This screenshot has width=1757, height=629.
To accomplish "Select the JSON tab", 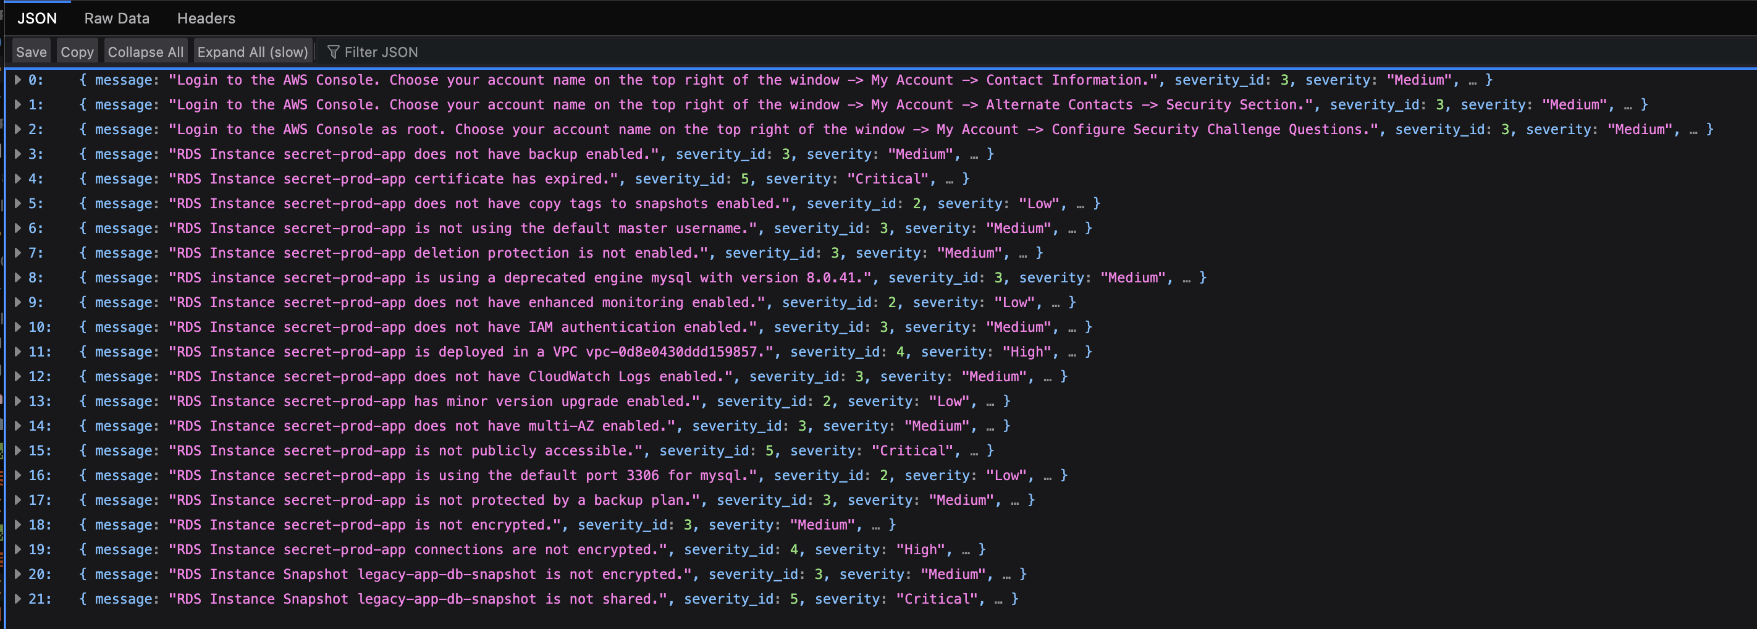I will click(x=37, y=19).
